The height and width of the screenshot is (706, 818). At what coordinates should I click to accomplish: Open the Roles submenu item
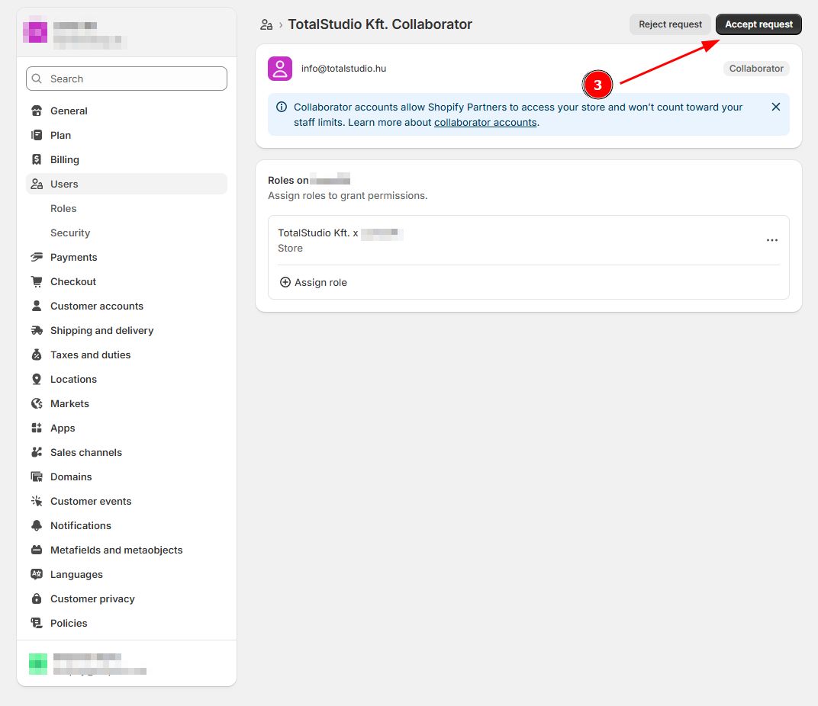(x=63, y=208)
